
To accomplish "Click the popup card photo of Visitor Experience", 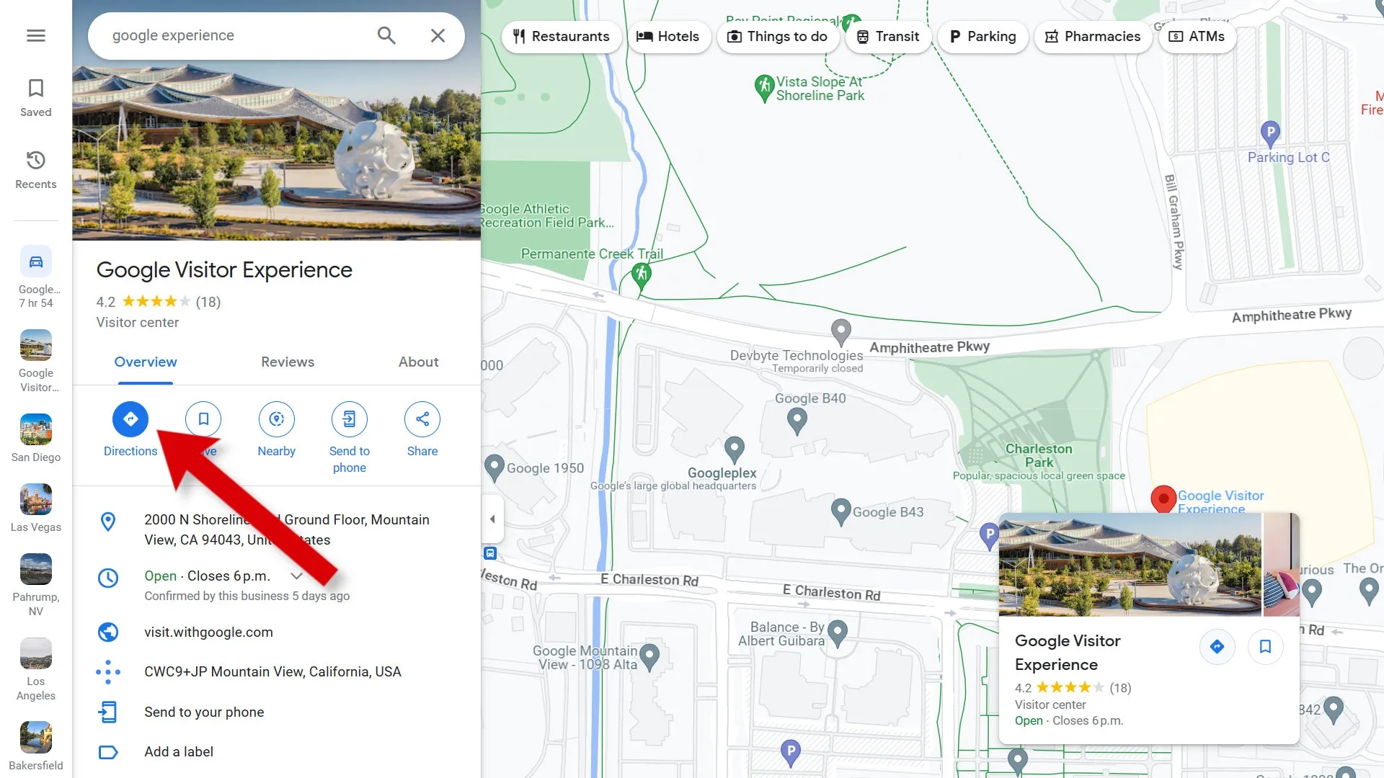I will coord(1130,564).
